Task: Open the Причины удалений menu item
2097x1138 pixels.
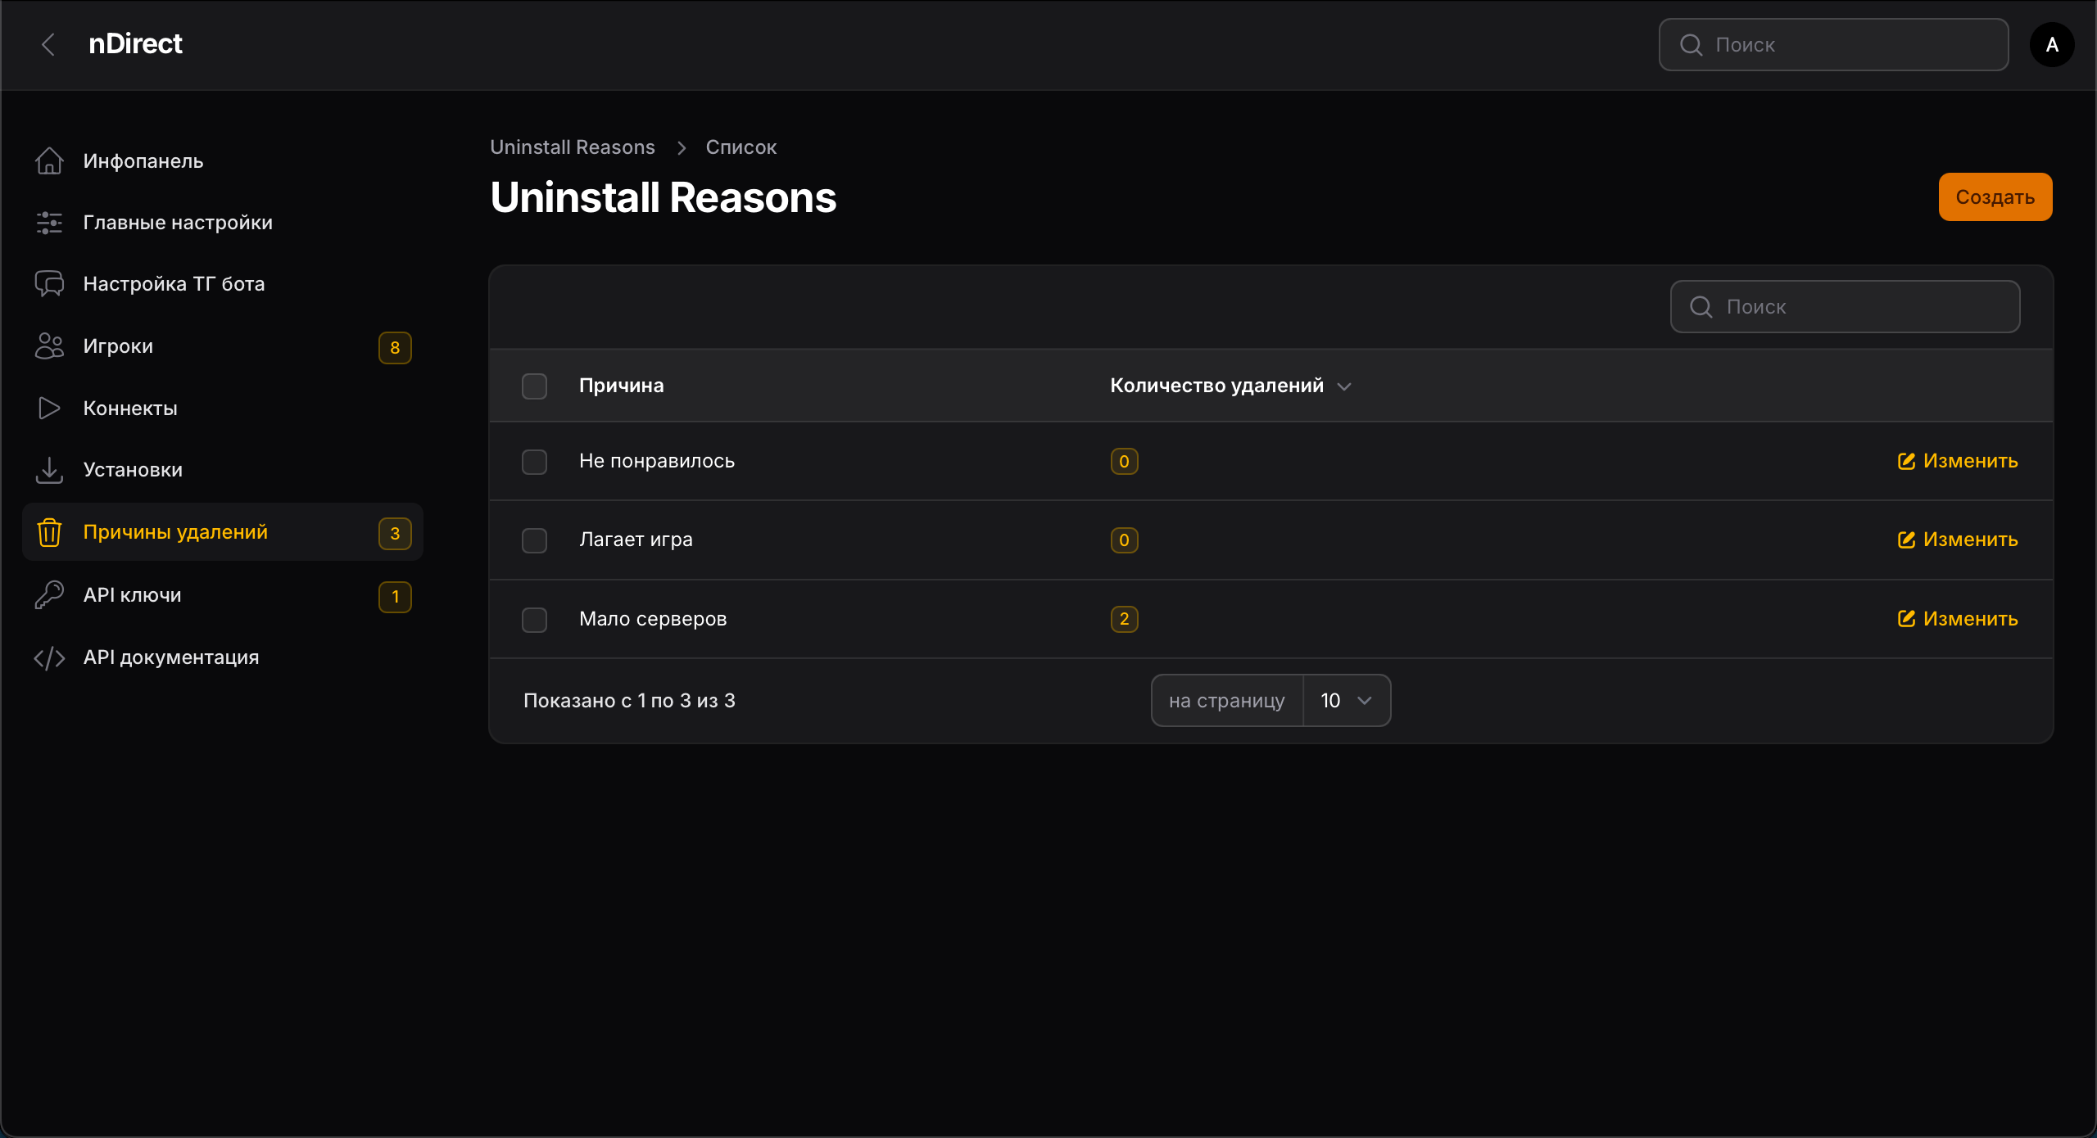Action: pyautogui.click(x=175, y=532)
